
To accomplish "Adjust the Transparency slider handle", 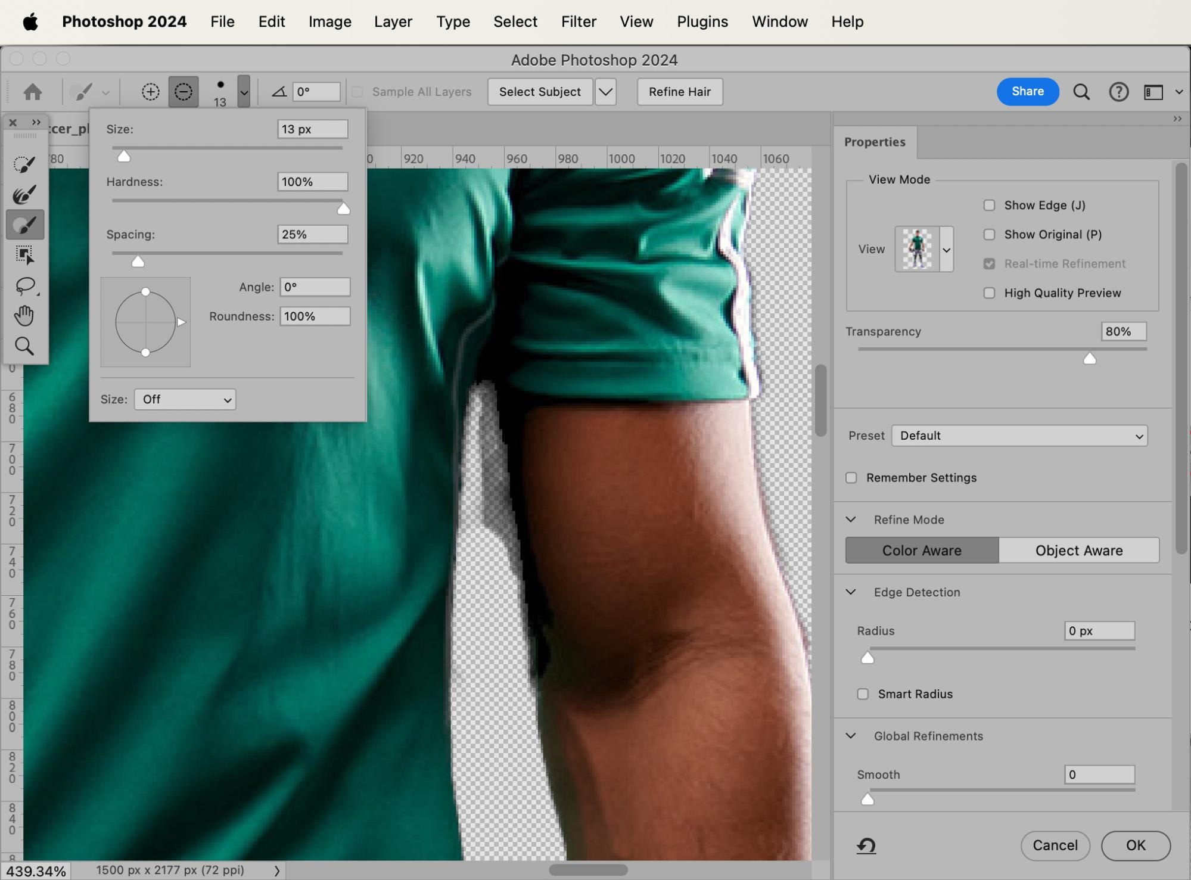I will point(1089,358).
